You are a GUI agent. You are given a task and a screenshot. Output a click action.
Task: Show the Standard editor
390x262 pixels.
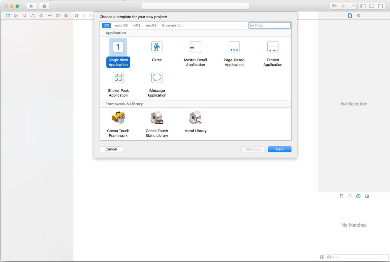click(334, 6)
